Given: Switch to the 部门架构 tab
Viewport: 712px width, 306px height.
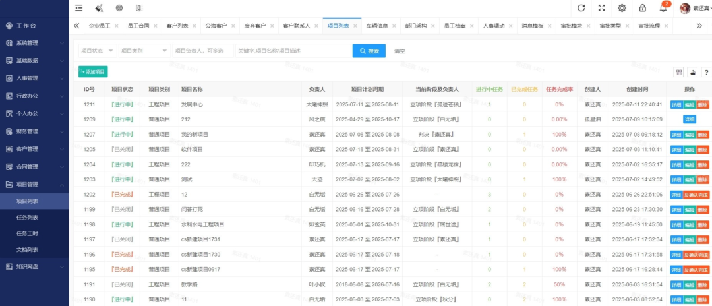Looking at the screenshot, I should [416, 26].
